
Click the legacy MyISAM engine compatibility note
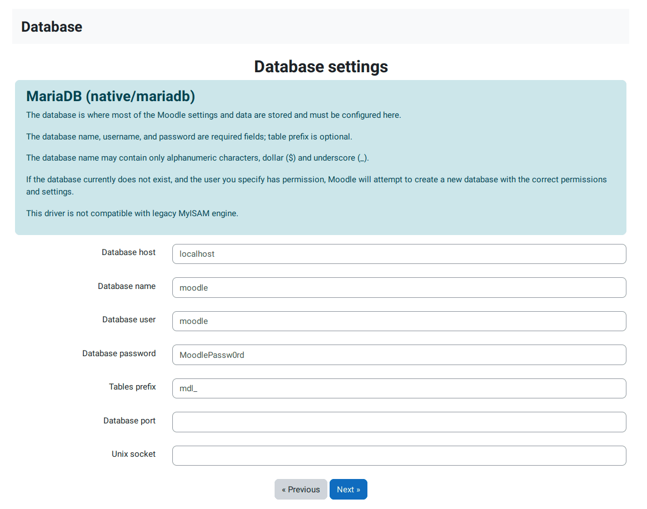[x=132, y=213]
